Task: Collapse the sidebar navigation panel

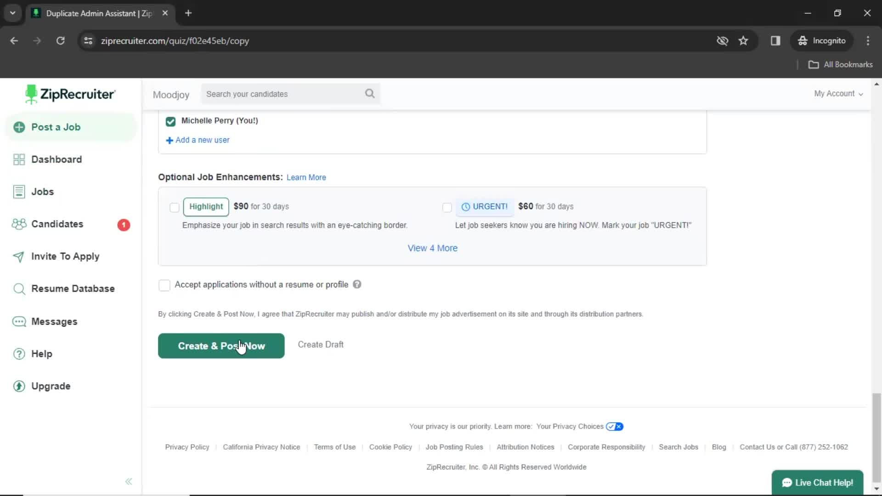Action: [x=129, y=481]
